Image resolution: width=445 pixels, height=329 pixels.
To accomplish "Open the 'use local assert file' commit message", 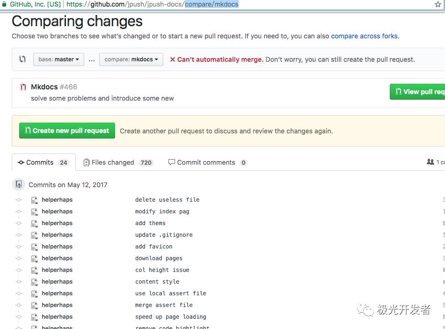I will point(171,293).
